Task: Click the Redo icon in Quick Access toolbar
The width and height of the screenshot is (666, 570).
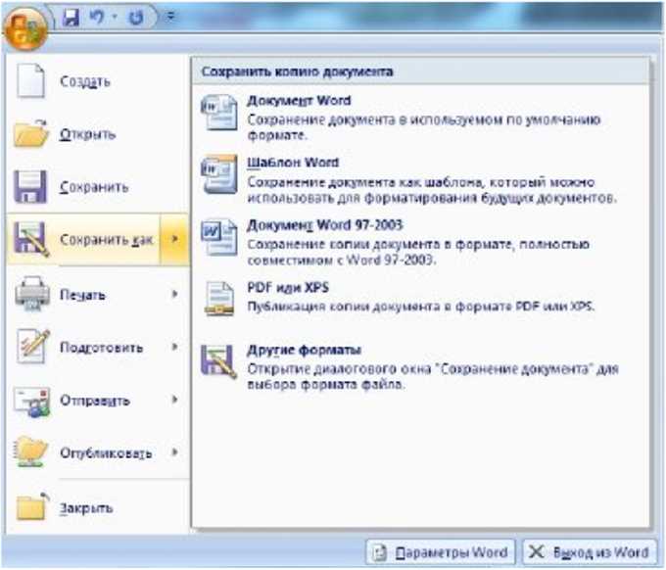Action: click(x=136, y=18)
